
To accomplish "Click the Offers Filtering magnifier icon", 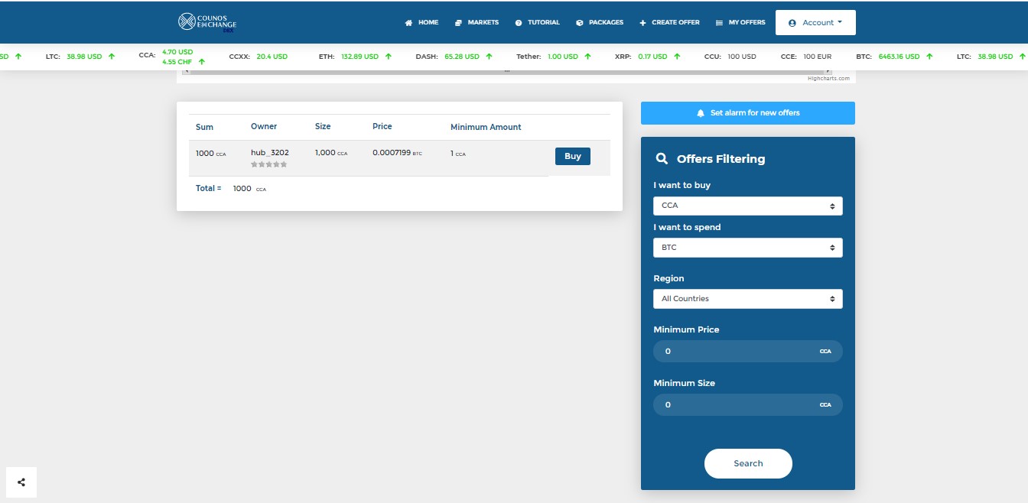I will point(662,159).
